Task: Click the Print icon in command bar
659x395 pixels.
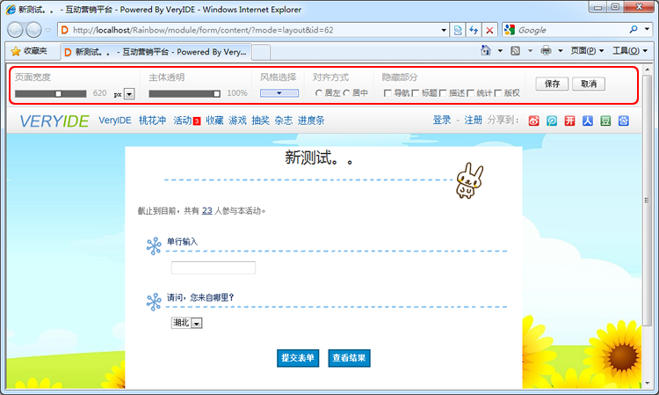Action: tap(546, 50)
